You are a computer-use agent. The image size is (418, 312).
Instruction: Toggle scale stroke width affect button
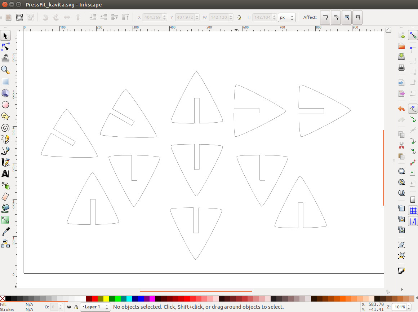[x=325, y=17]
